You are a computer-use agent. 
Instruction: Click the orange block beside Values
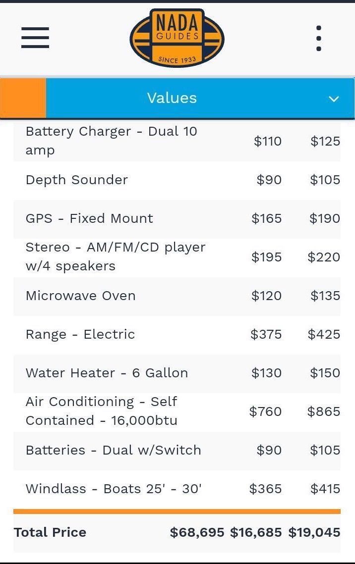pyautogui.click(x=23, y=98)
